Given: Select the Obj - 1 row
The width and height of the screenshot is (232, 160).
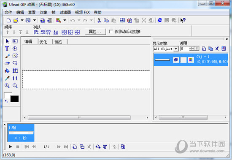Looking at the screenshot, I should 191,60.
